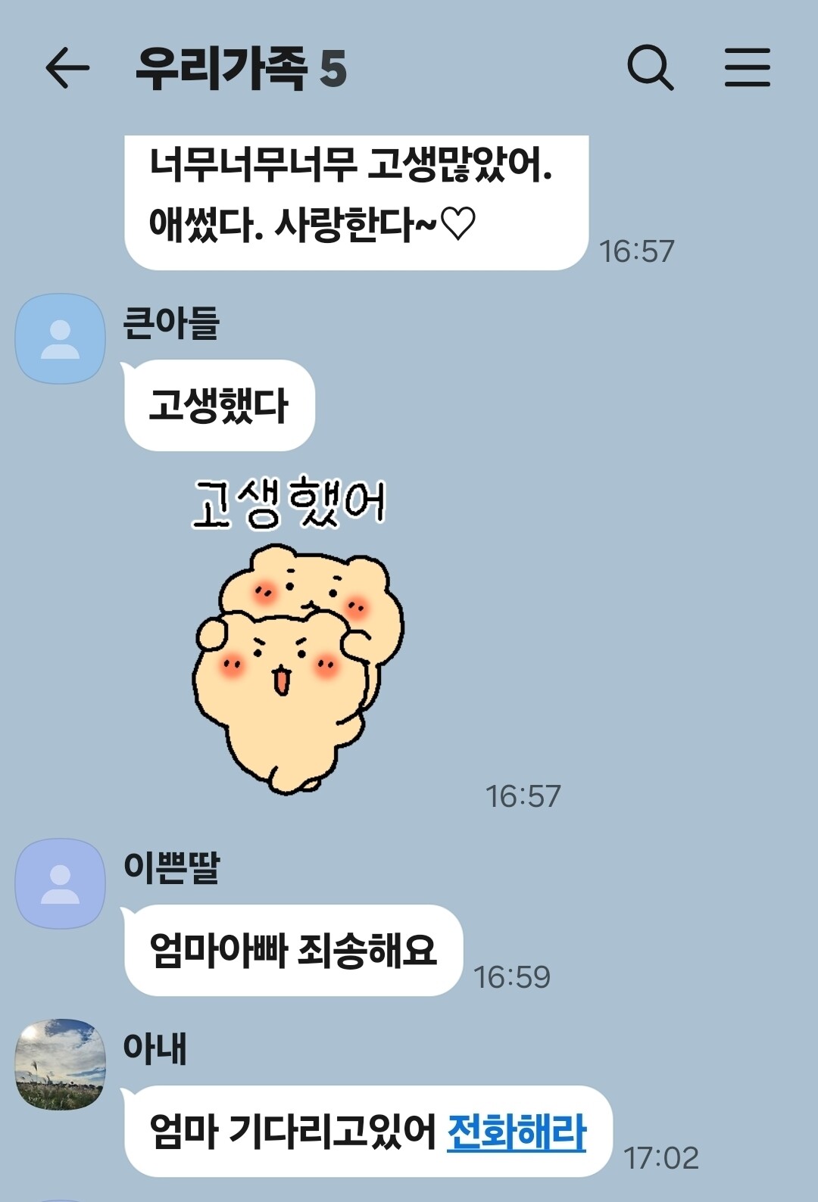
Task: Select the 고생했다 message bubble
Action: tap(219, 406)
